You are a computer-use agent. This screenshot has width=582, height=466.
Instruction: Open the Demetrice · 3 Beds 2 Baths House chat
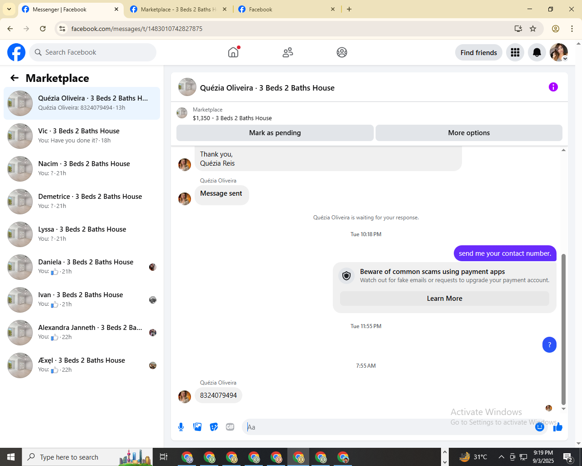click(x=82, y=202)
